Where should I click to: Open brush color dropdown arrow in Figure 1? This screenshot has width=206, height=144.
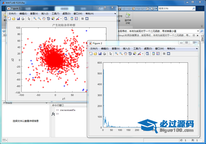tap(61, 19)
